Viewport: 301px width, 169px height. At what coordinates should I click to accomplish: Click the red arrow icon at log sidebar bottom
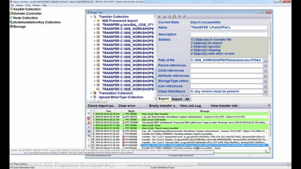tap(89, 146)
